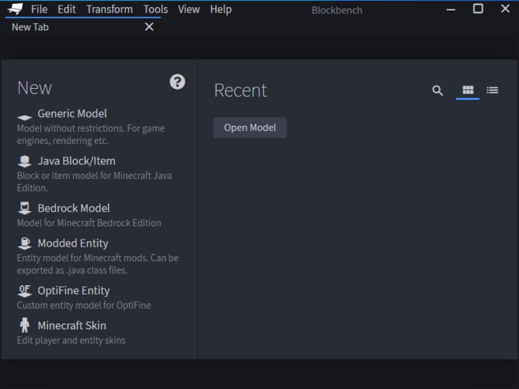Click 'Custom entity model for OptiFine' text

click(84, 305)
